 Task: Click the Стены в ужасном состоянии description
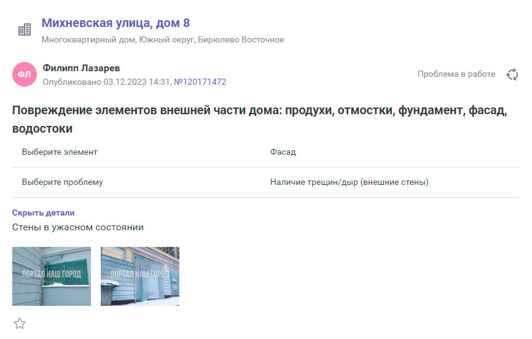click(78, 227)
